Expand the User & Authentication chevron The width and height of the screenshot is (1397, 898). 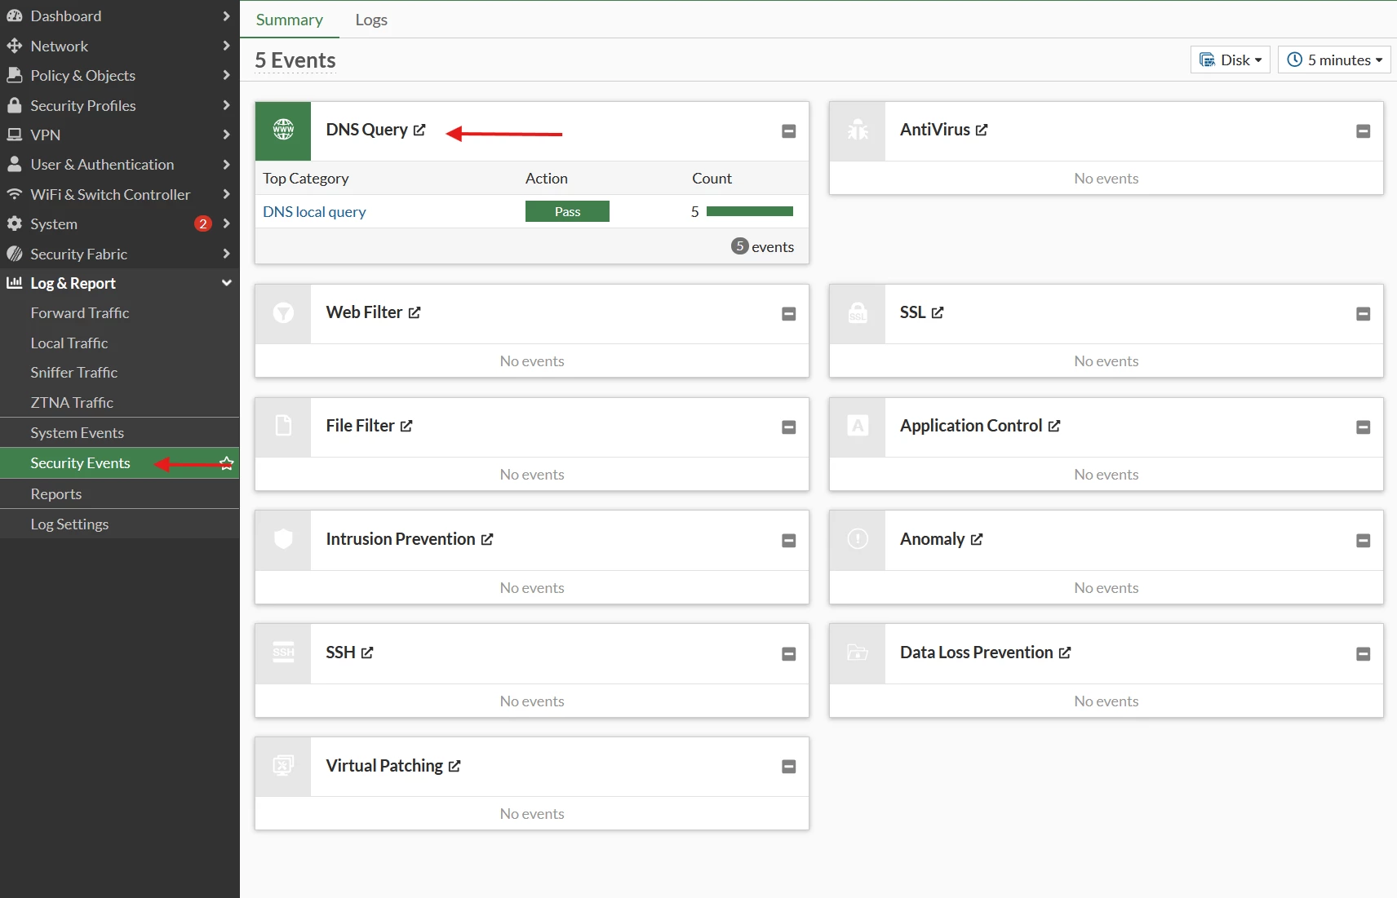[226, 164]
